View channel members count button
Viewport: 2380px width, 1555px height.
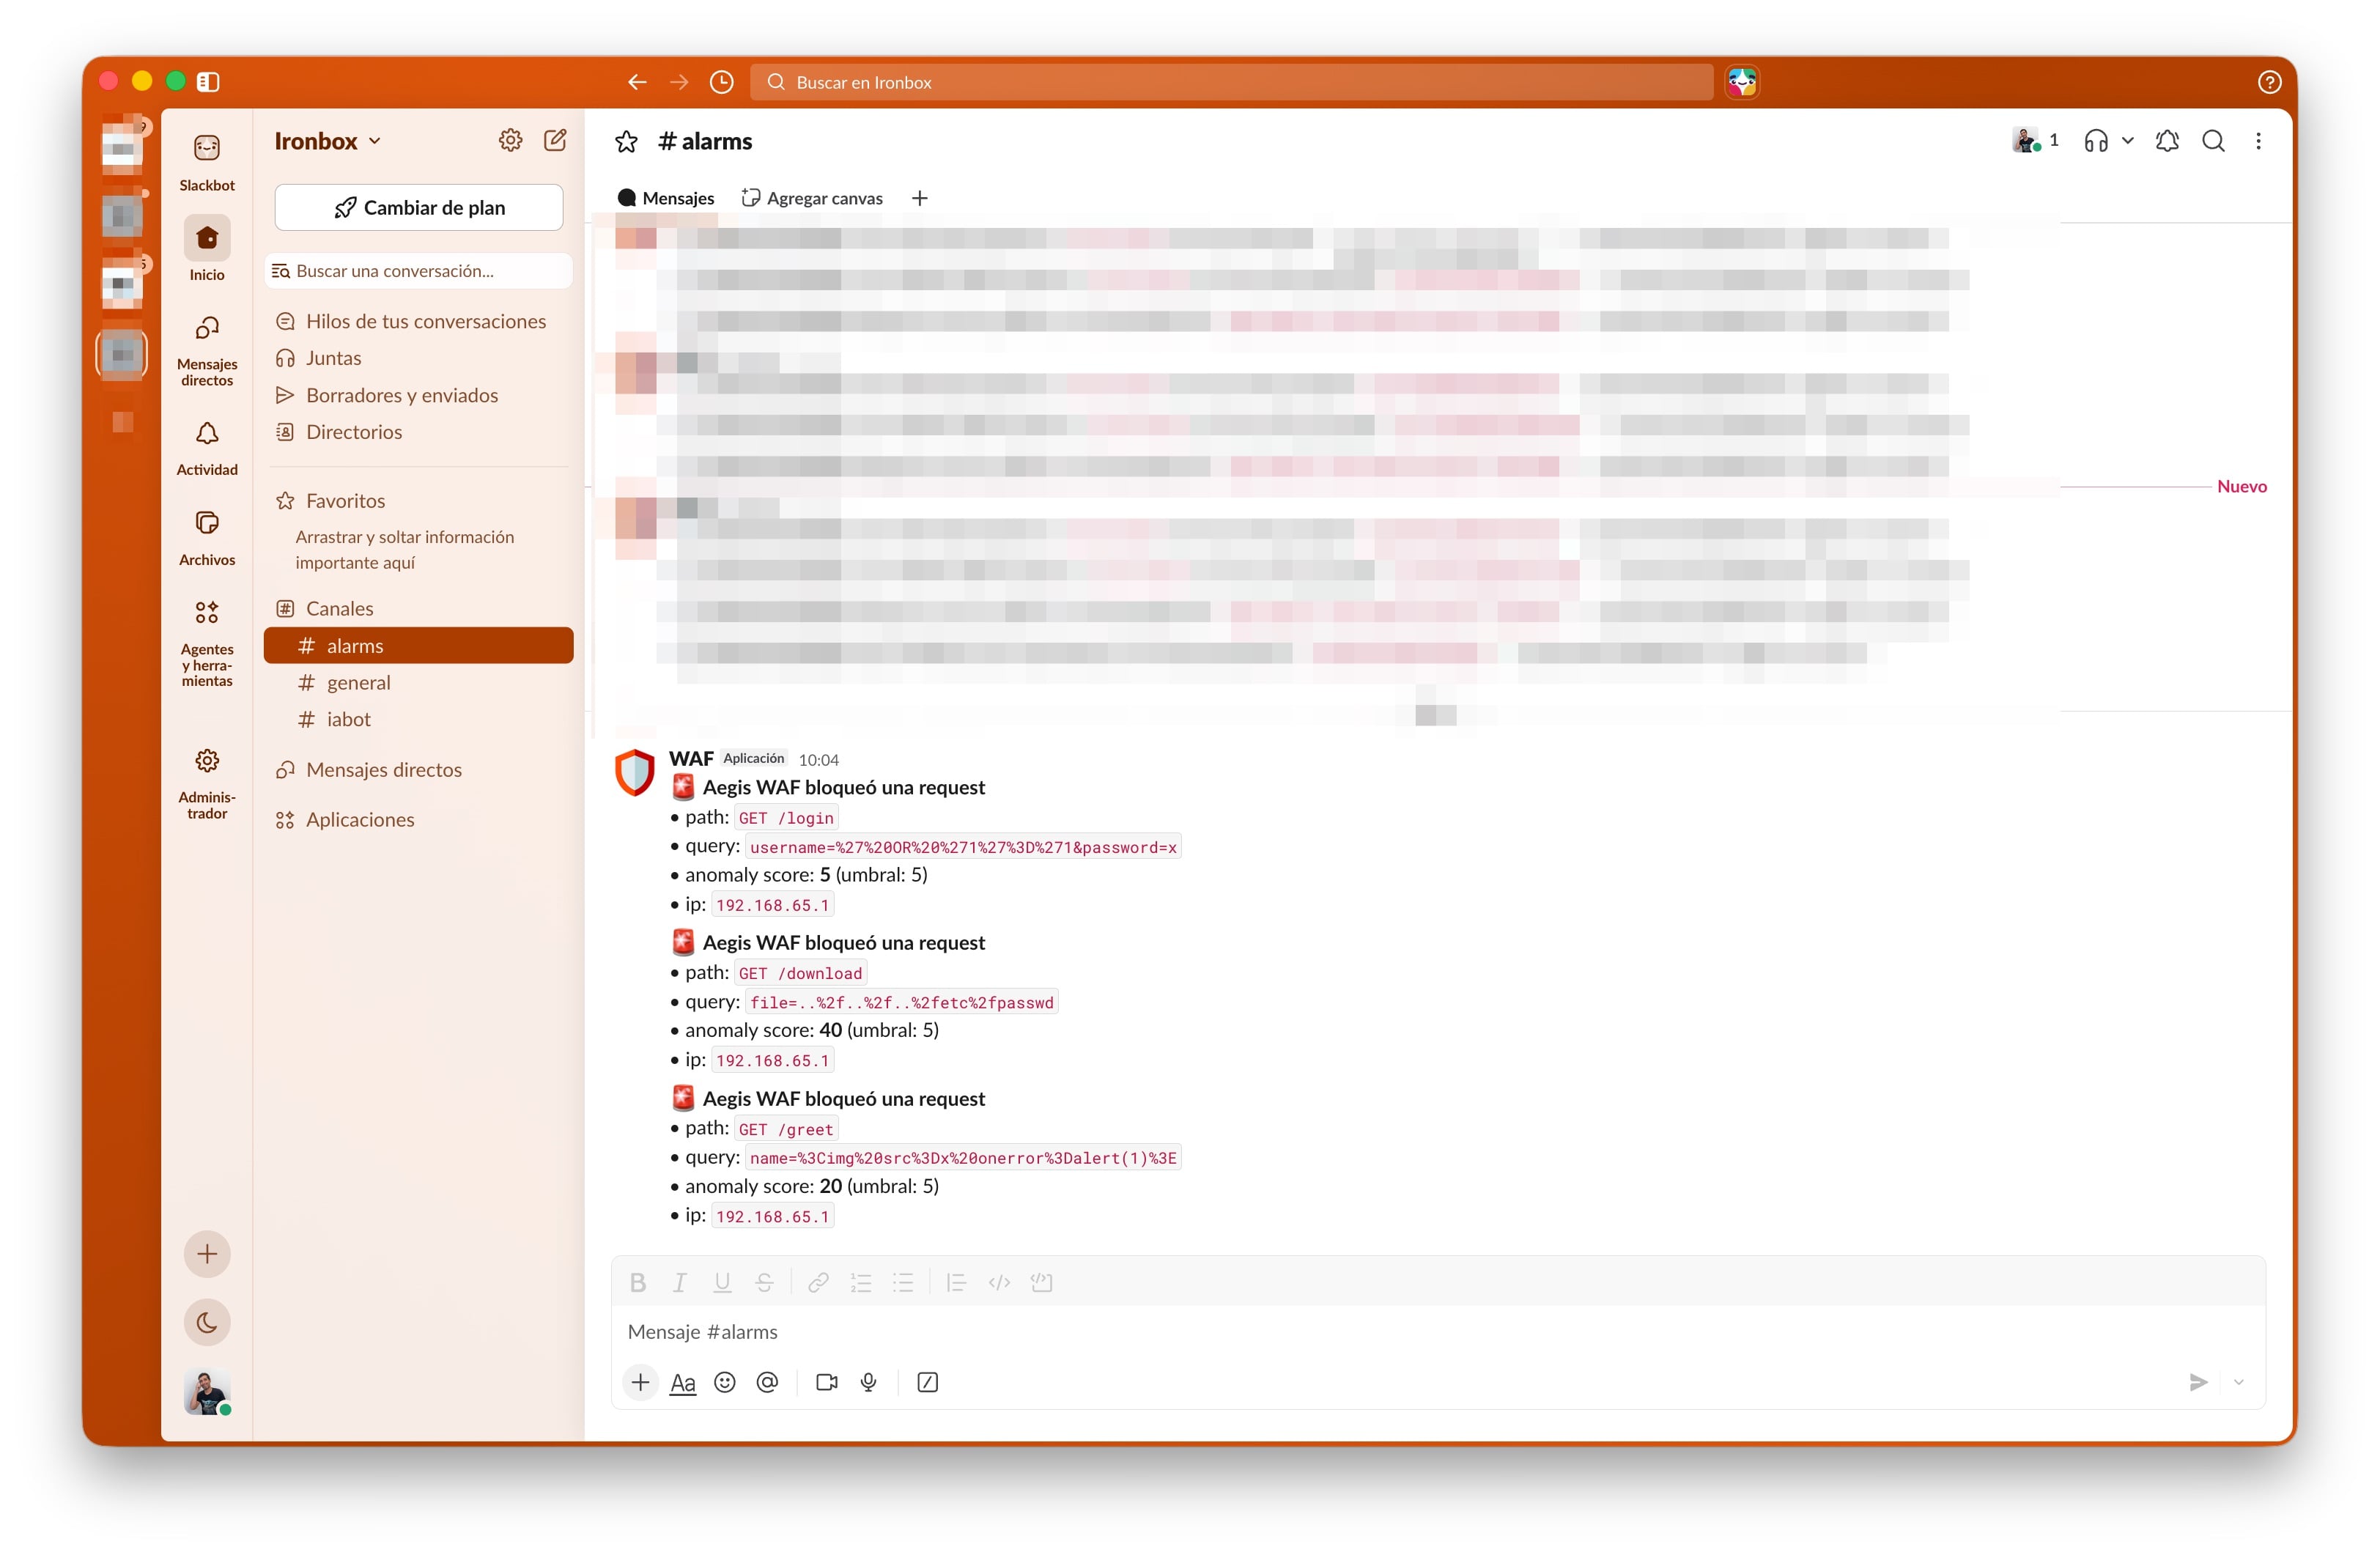pos(2035,141)
